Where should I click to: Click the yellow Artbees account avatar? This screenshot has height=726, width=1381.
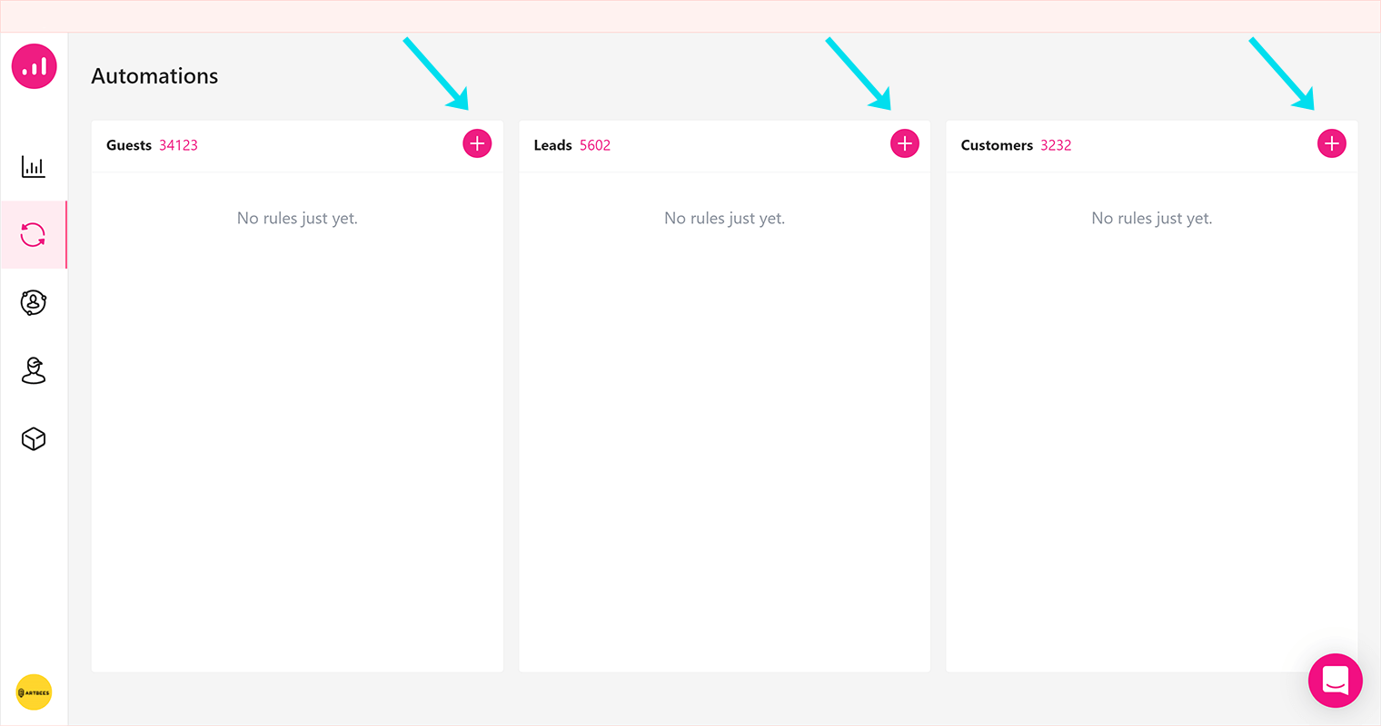[x=34, y=692]
